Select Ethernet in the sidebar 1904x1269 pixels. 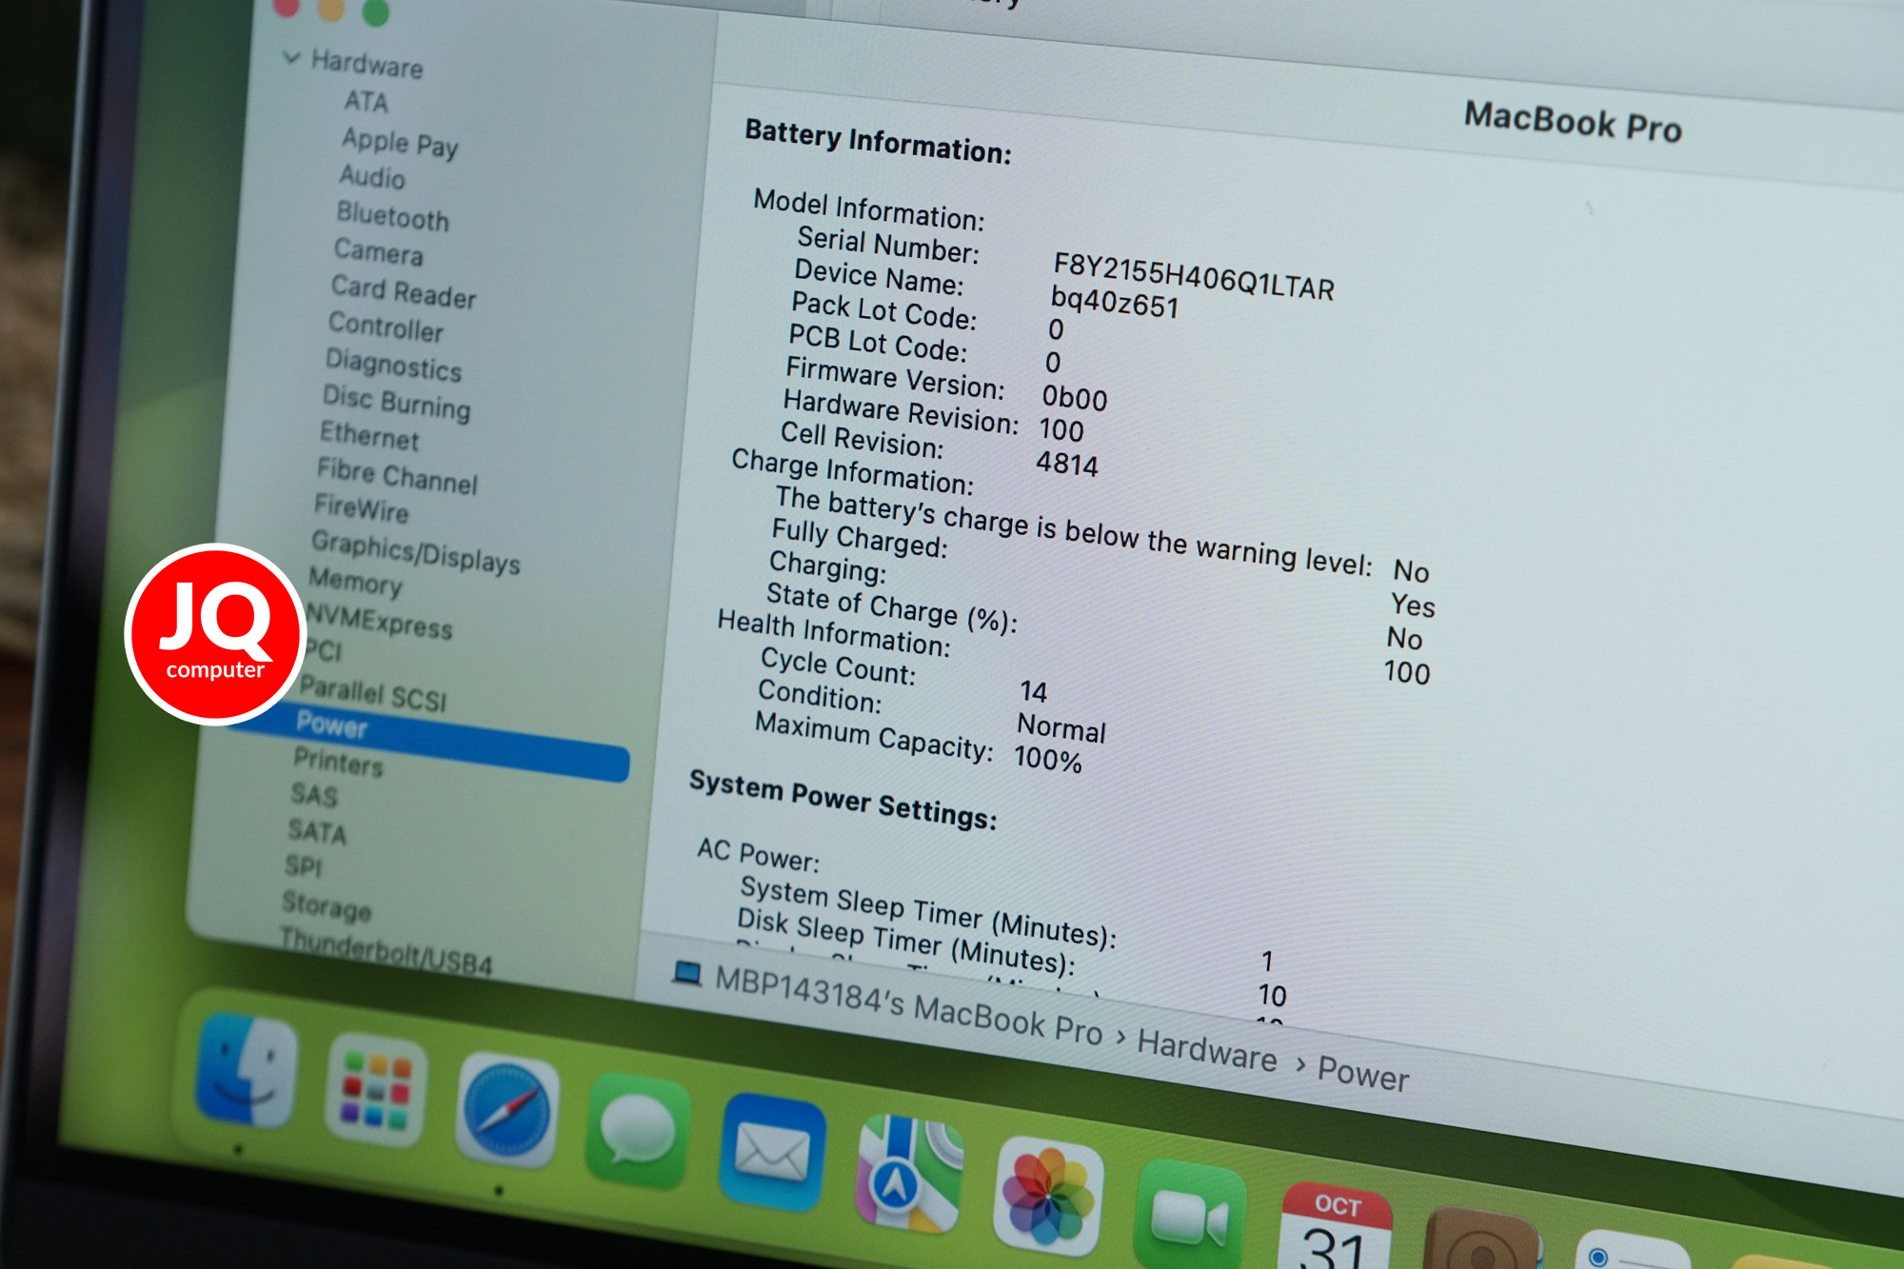point(369,436)
